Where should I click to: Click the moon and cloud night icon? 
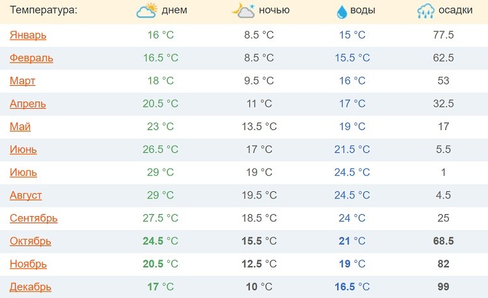244,11
